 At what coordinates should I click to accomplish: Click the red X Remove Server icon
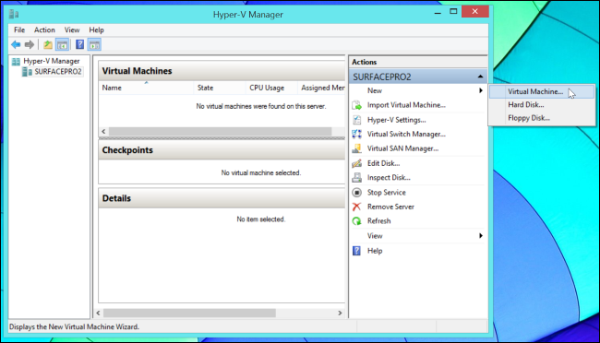(356, 207)
